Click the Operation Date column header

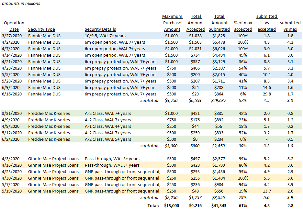pyautogui.click(x=14, y=26)
